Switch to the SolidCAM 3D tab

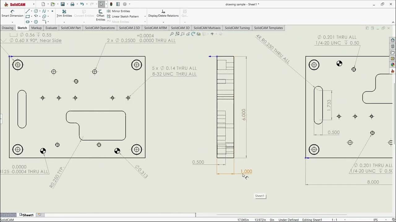(180, 28)
